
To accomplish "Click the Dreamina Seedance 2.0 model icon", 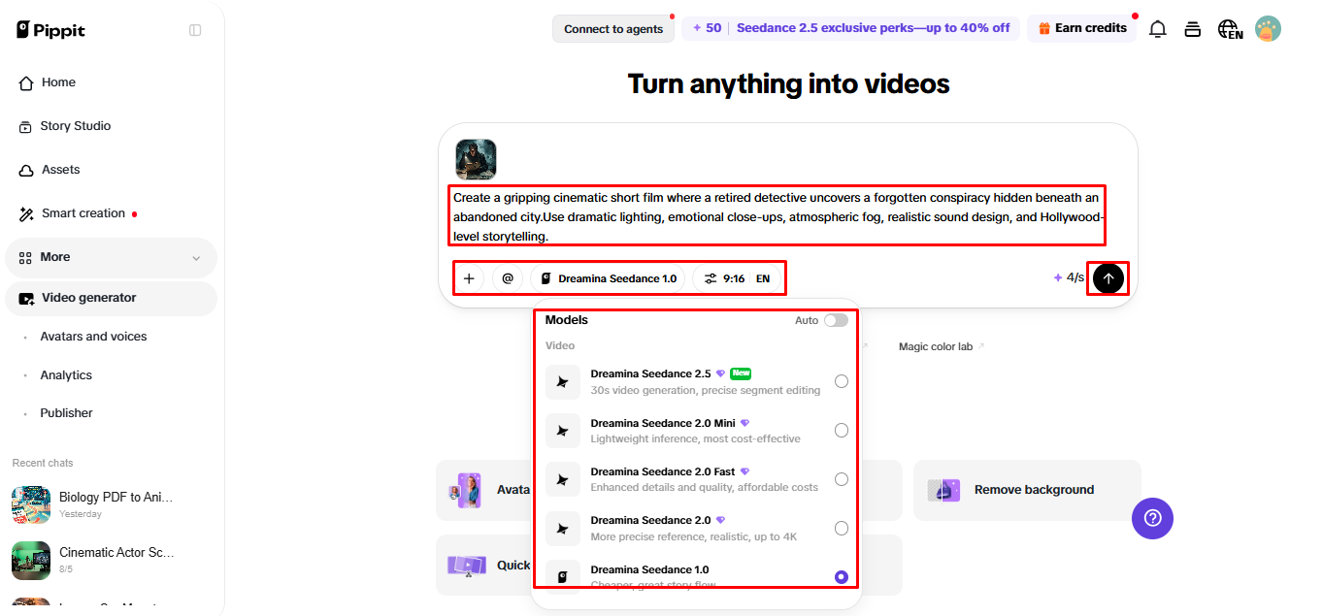I will [x=563, y=529].
